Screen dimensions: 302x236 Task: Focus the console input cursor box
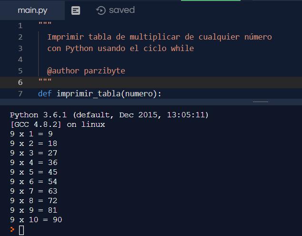tap(21, 230)
